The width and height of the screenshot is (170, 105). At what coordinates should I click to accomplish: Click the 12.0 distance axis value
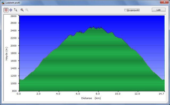(137, 94)
